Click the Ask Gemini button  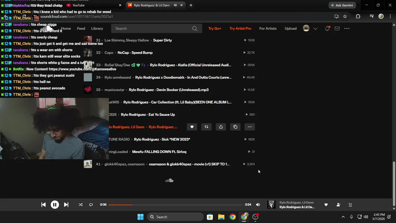342,5
